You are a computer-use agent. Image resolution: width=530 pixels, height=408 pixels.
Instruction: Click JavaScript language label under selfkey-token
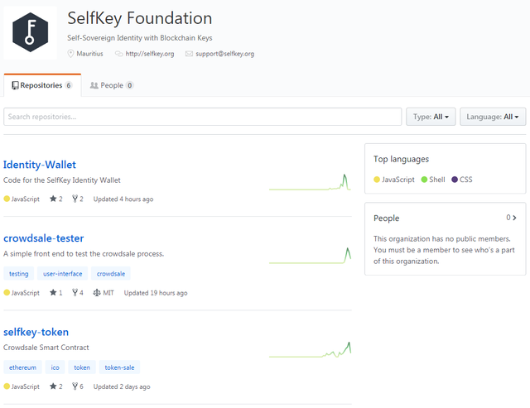[26, 386]
